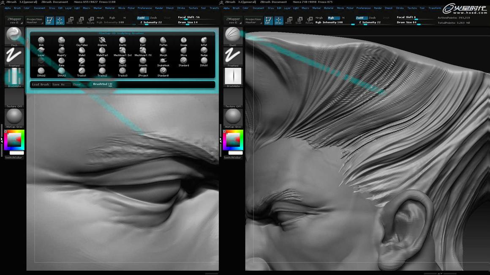Select the SnakeHook brush
Image resolution: width=490 pixels, height=275 pixels.
coord(163,62)
